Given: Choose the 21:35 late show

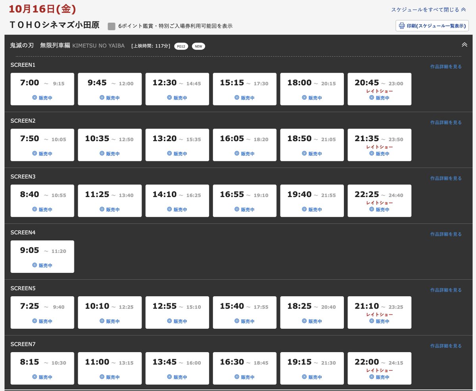Looking at the screenshot, I should [x=380, y=145].
